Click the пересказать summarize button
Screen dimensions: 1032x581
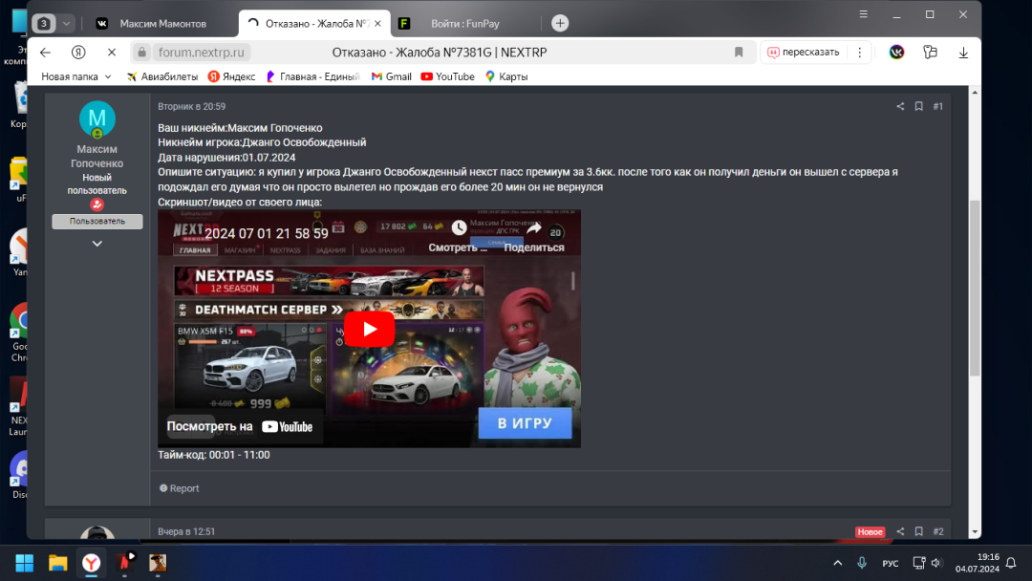pos(804,53)
